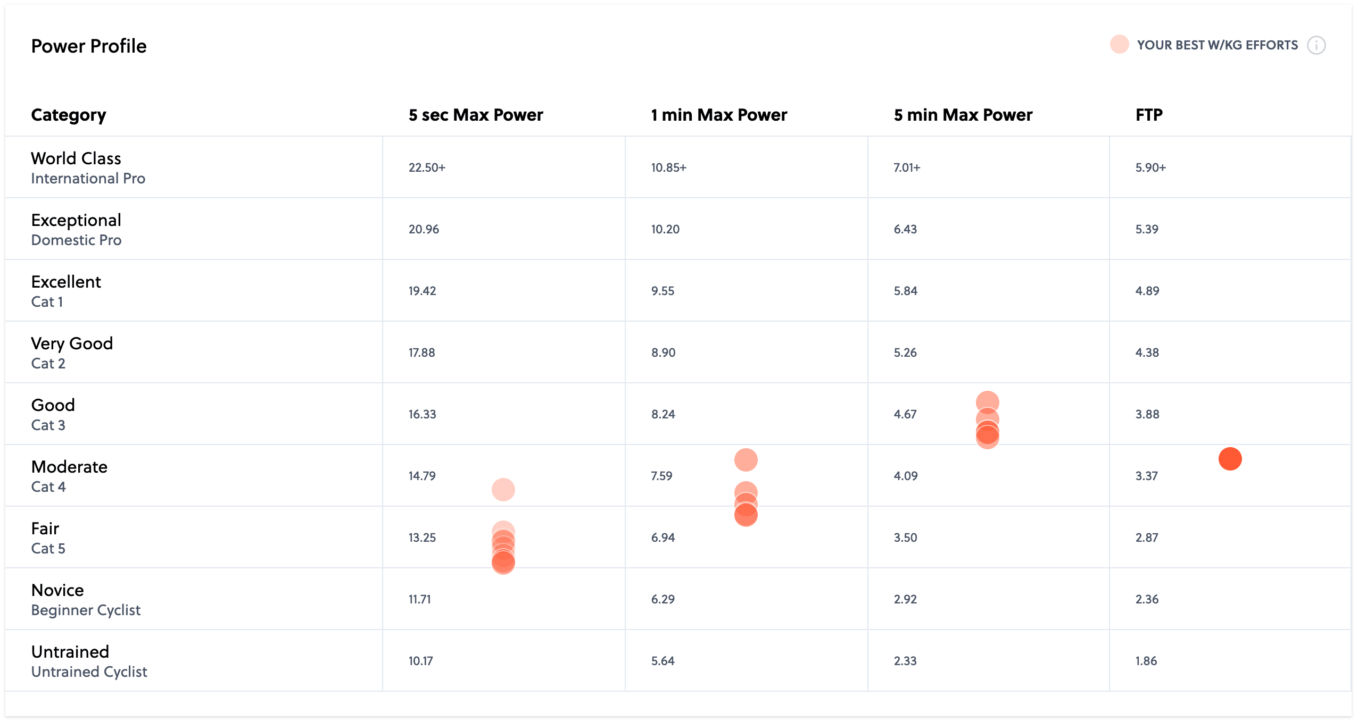Image resolution: width=1358 pixels, height=722 pixels.
Task: Select the dark orange FTP effort dot
Action: tap(1230, 458)
